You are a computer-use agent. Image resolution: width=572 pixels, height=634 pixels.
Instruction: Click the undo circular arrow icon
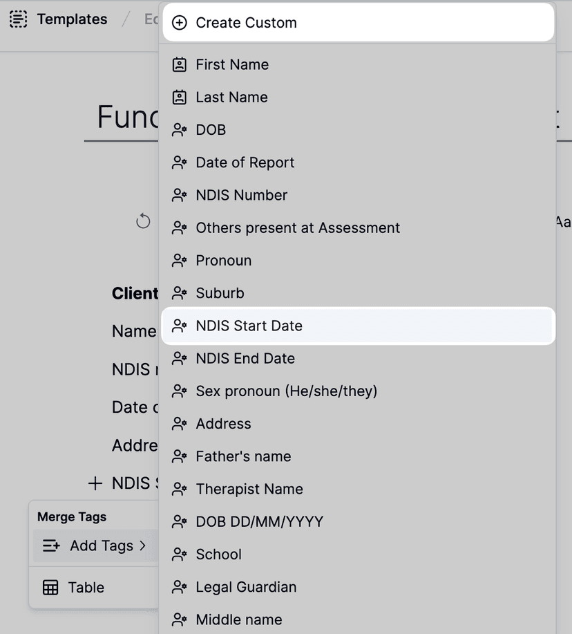[x=143, y=221]
